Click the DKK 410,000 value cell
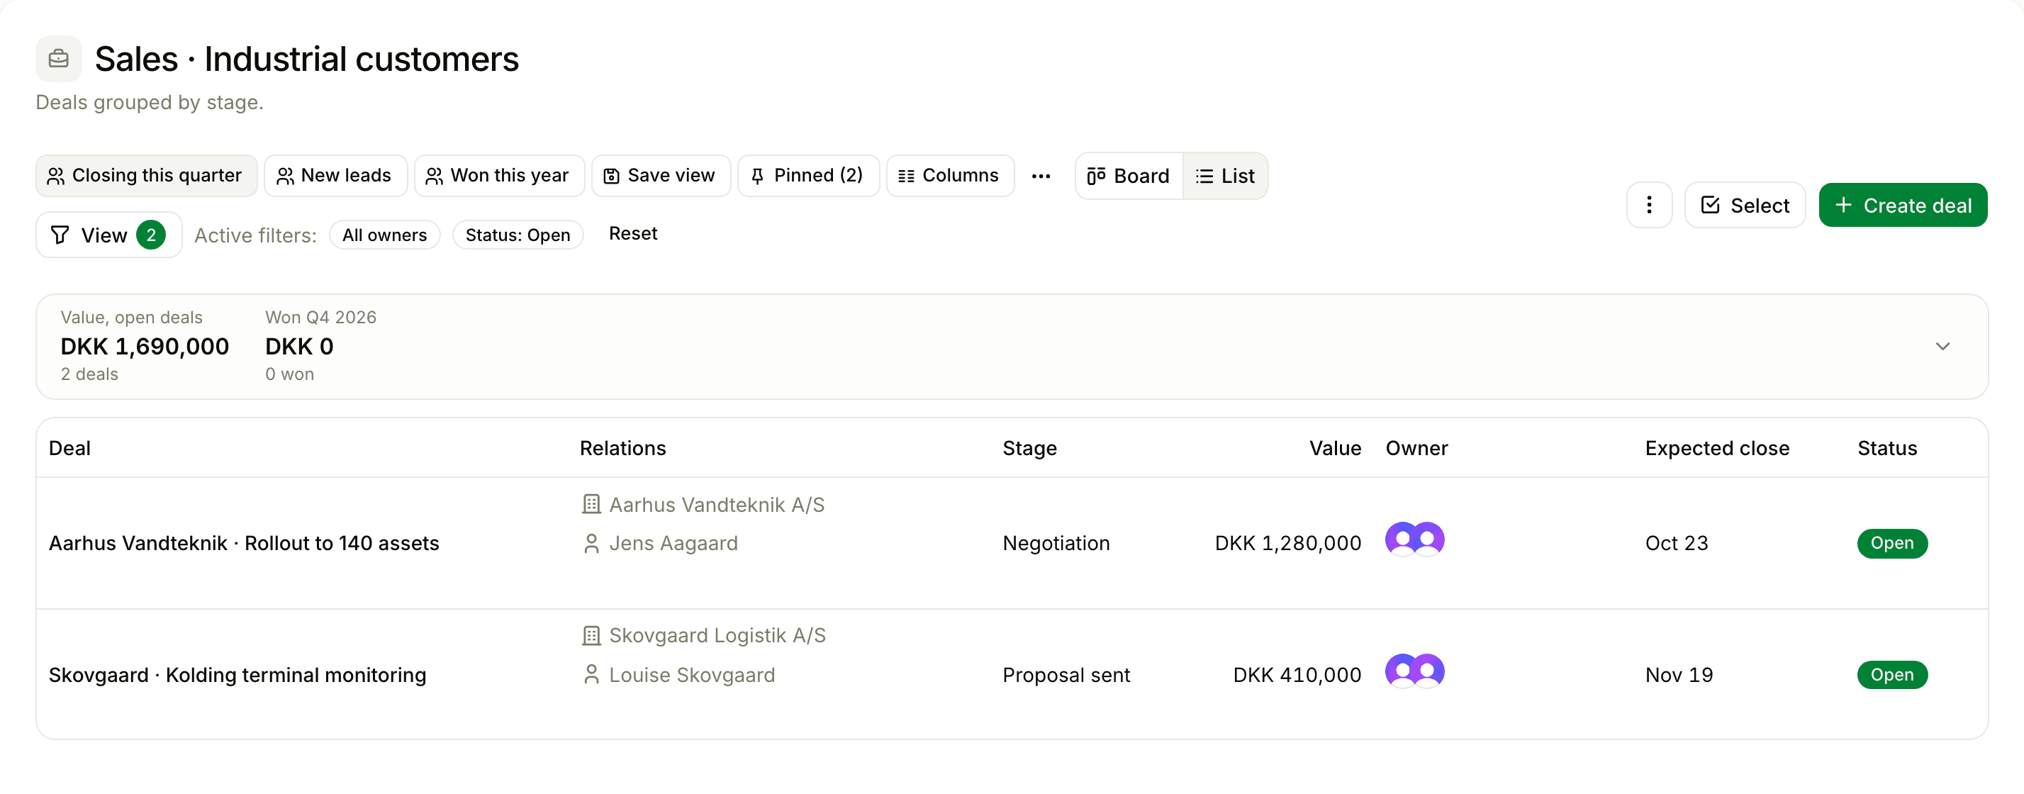2024x794 pixels. point(1297,675)
